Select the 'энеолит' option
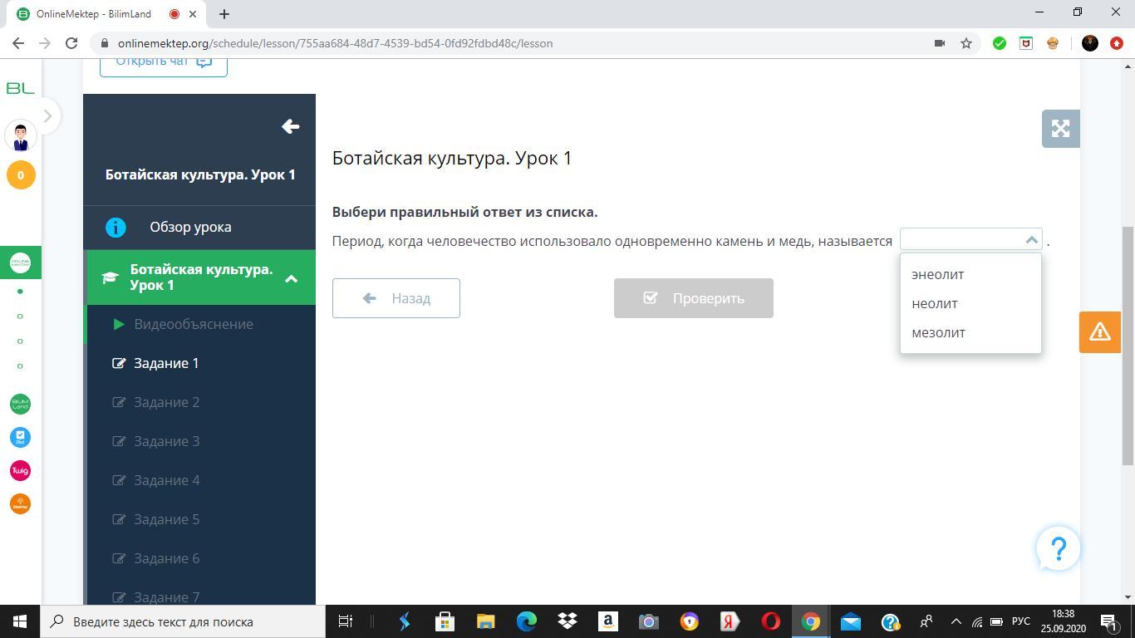The width and height of the screenshot is (1135, 638). pyautogui.click(x=937, y=274)
